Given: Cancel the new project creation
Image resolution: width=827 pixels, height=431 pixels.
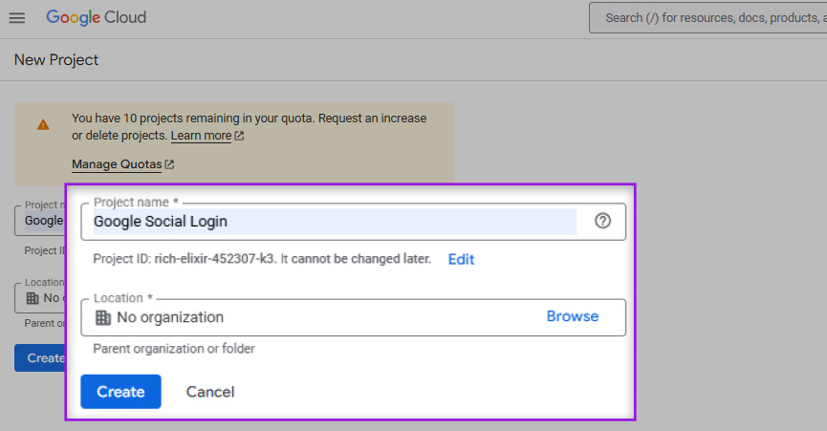Looking at the screenshot, I should pyautogui.click(x=210, y=392).
